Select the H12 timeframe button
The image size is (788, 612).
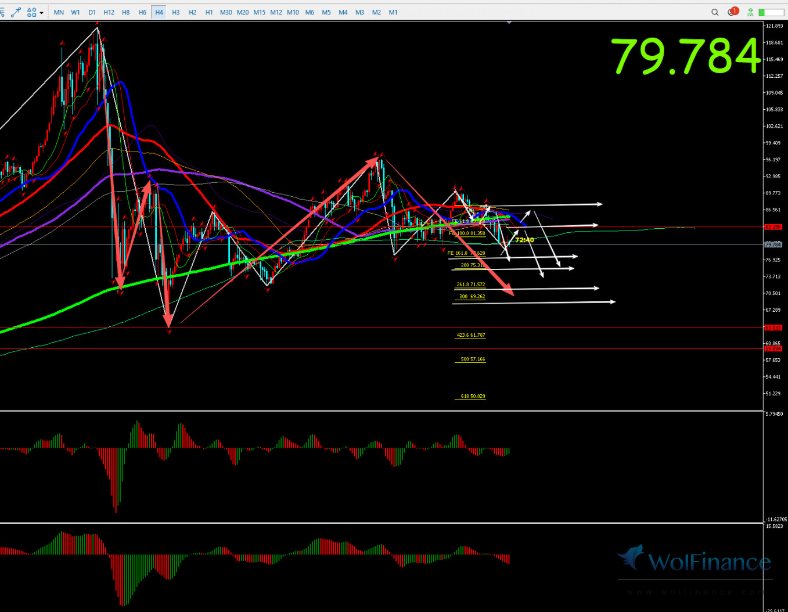[109, 12]
